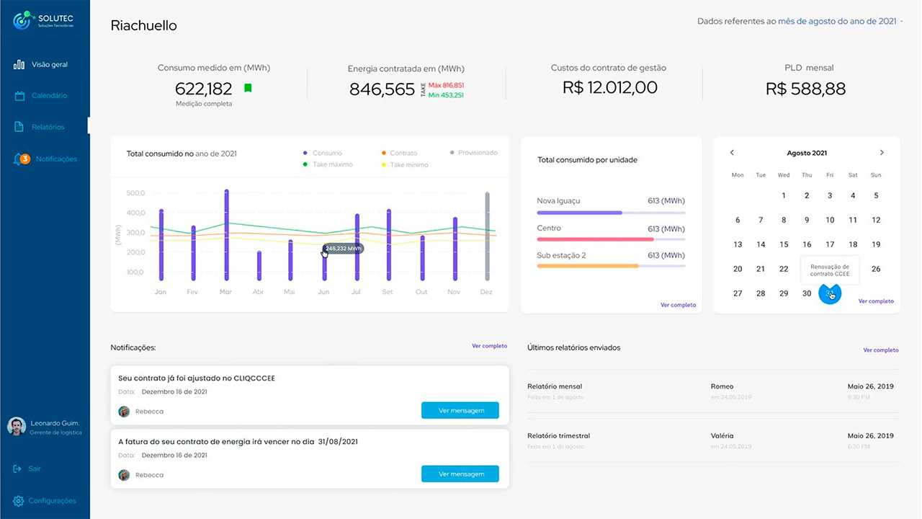The image size is (922, 519).
Task: Click the Sair logout icon
Action: [x=17, y=469]
